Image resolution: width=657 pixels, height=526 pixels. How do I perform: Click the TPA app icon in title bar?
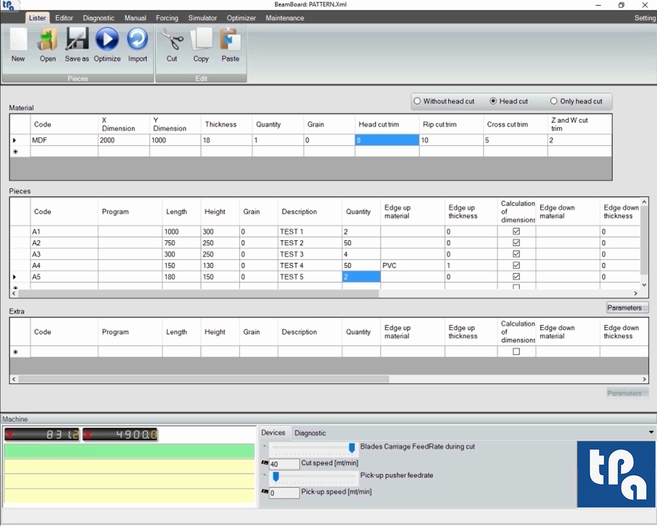[x=8, y=5]
